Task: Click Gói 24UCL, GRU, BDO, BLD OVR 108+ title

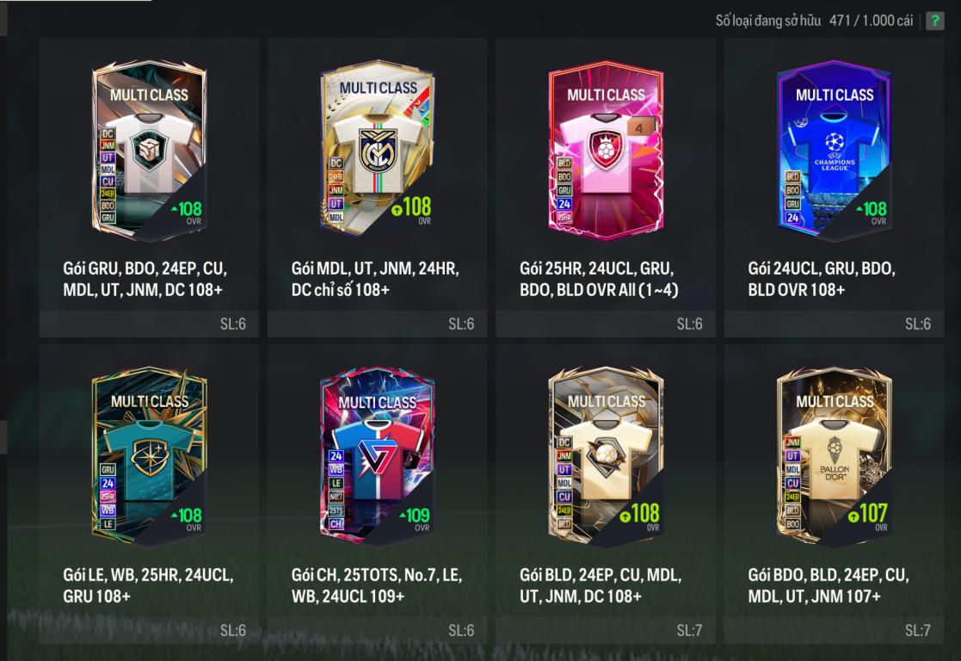Action: point(822,279)
